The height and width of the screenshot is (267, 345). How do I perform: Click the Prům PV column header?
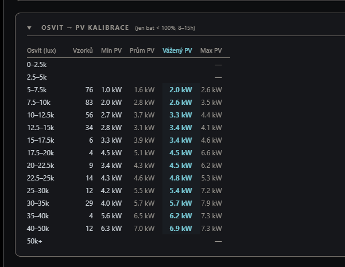pos(142,50)
